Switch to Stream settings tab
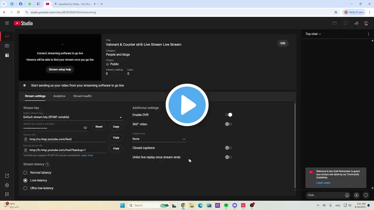 click(x=35, y=96)
